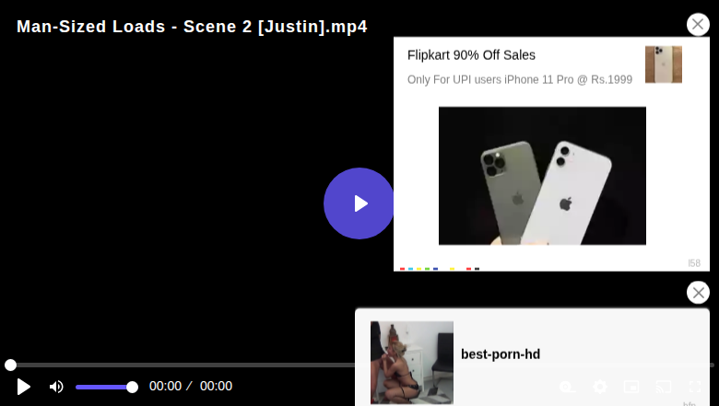Click the small play icon in the control bar
Screen dimensions: 719x406
point(23,387)
